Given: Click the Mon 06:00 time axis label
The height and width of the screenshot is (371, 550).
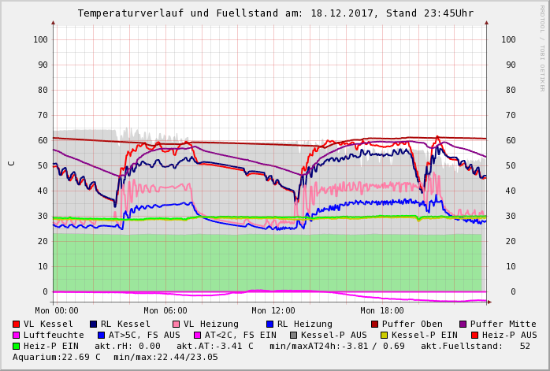Looking at the screenshot, I should point(165,310).
